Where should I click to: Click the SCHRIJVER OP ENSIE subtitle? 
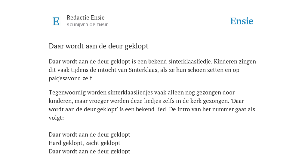coord(88,25)
